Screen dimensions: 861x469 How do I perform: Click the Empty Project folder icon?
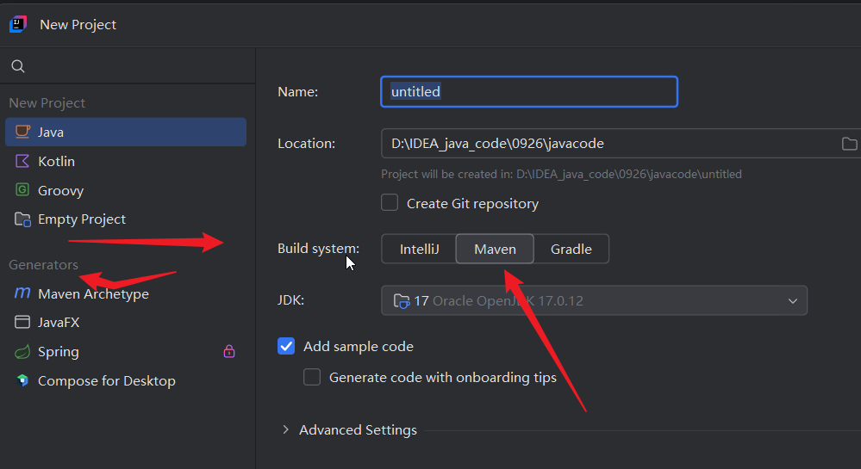point(22,219)
